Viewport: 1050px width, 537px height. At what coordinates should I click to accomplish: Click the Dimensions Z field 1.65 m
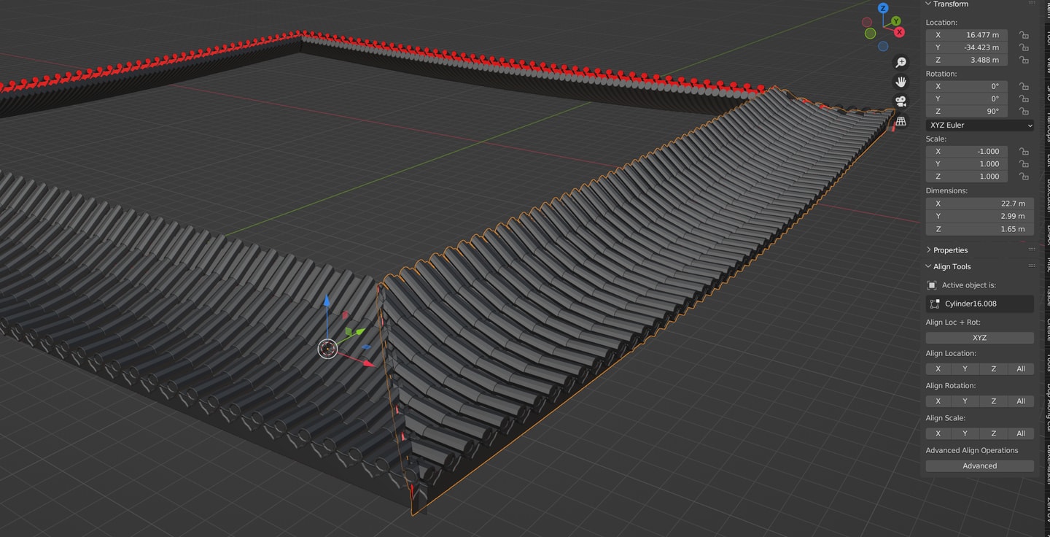pyautogui.click(x=980, y=228)
